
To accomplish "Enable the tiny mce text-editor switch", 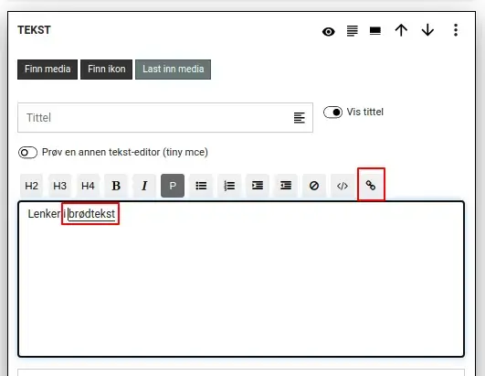I will coord(27,153).
